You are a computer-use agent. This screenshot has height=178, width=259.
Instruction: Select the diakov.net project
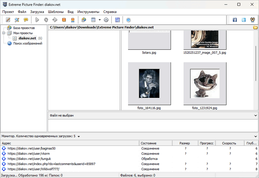click(x=27, y=38)
